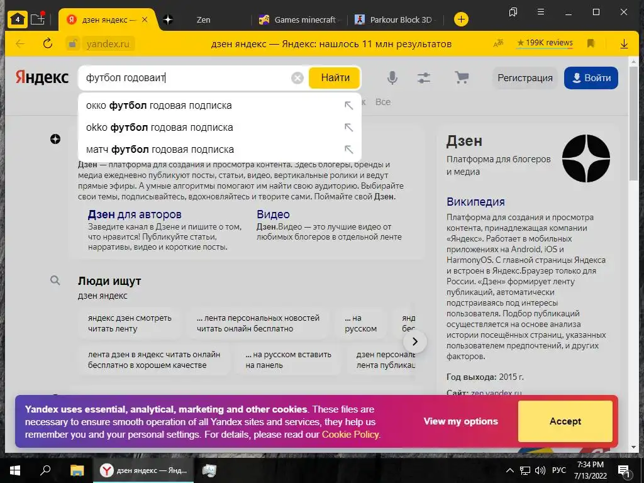Accept the cookies

pyautogui.click(x=565, y=421)
